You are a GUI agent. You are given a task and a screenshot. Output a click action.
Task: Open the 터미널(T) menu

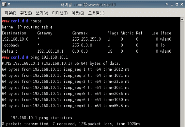click(60, 13)
